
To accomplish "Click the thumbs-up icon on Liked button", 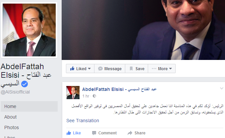I will (x=72, y=69).
